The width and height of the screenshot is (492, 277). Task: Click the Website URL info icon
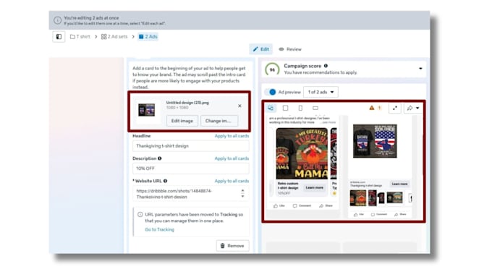(x=166, y=181)
